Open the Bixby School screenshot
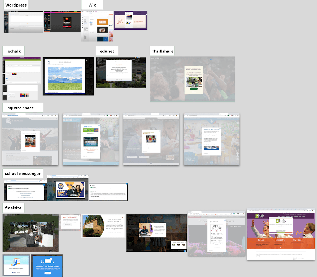Viewport: 317px width, 277px height. click(x=281, y=234)
